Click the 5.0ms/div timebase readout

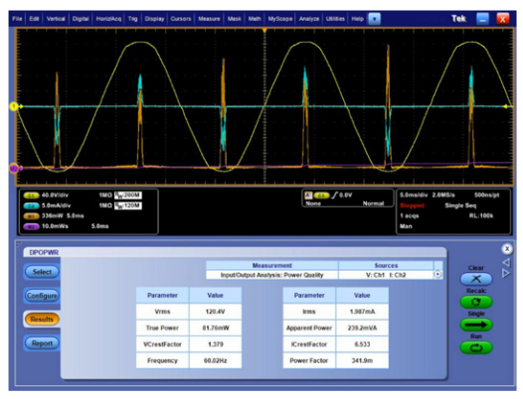coord(414,196)
